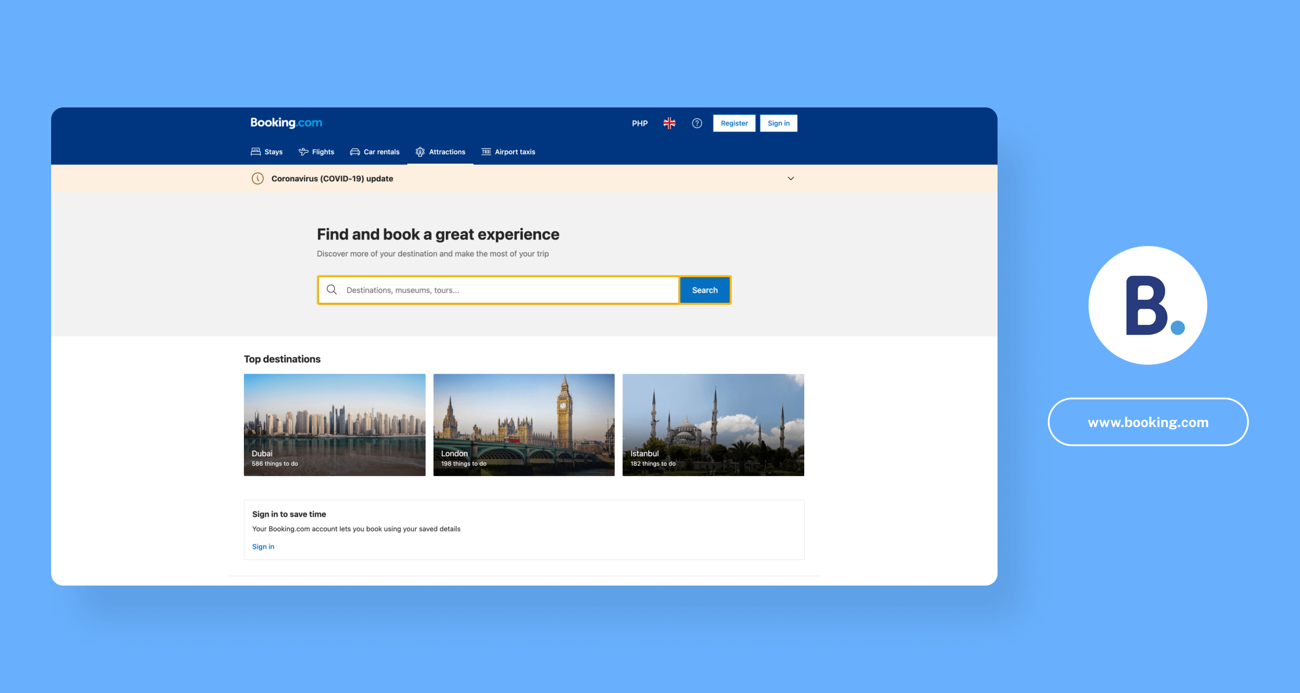Click the airplane icon beside Flights
Viewport: 1300px width, 693px height.
pos(303,151)
